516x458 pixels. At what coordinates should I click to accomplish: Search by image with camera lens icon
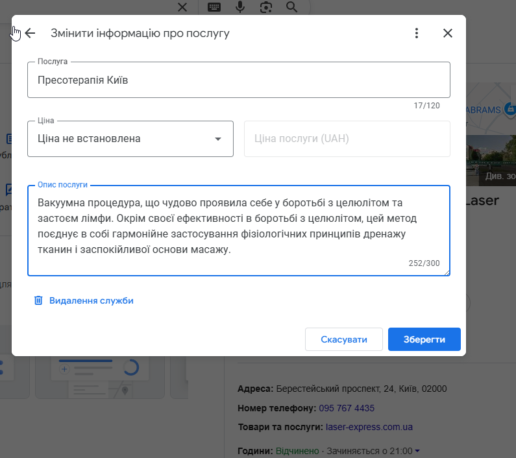pos(266,7)
